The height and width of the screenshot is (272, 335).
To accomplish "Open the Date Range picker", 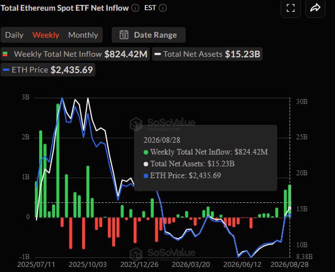I will (149, 35).
